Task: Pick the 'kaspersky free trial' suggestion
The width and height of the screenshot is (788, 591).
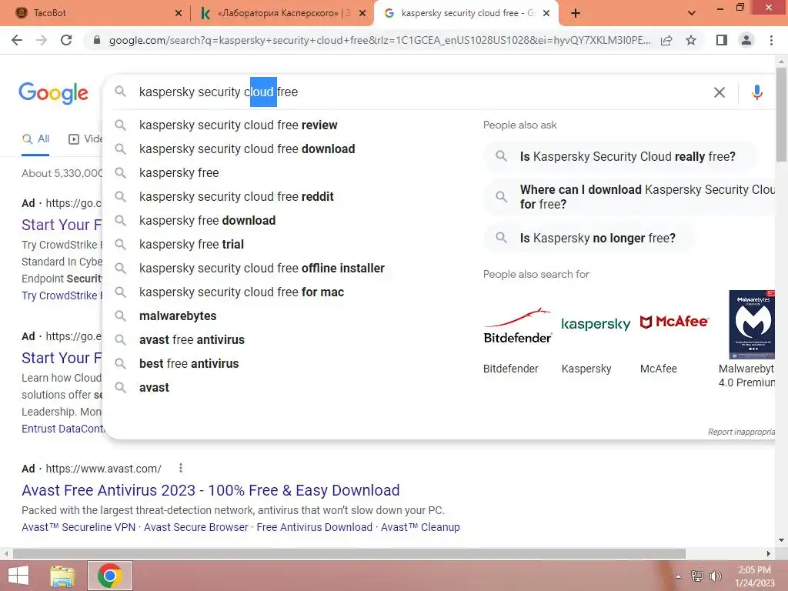Action: pyautogui.click(x=192, y=244)
